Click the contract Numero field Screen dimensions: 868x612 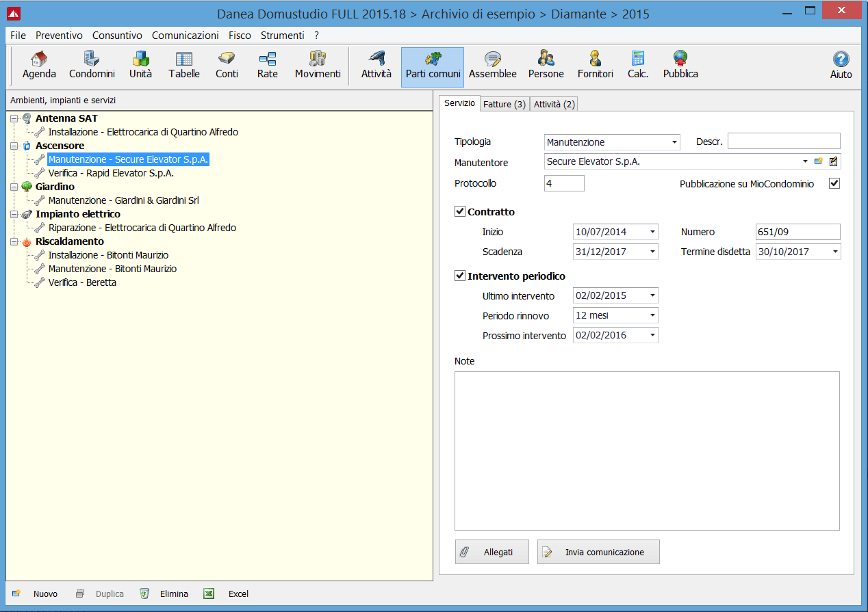coord(798,232)
